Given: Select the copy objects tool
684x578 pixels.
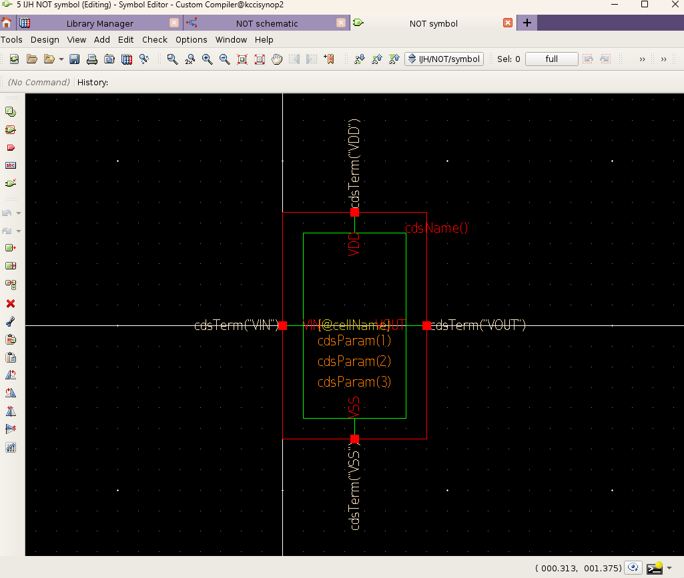Looking at the screenshot, I should coord(11,285).
